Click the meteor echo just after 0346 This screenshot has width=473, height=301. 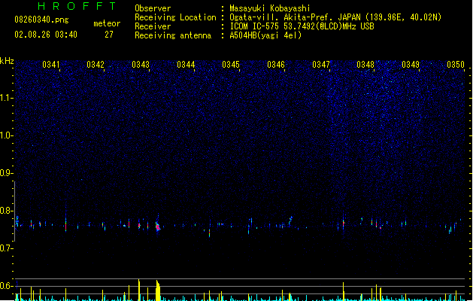[290, 220]
